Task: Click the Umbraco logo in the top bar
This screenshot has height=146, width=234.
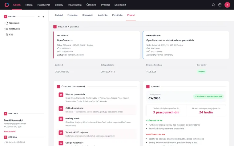Action: pos(7,5)
